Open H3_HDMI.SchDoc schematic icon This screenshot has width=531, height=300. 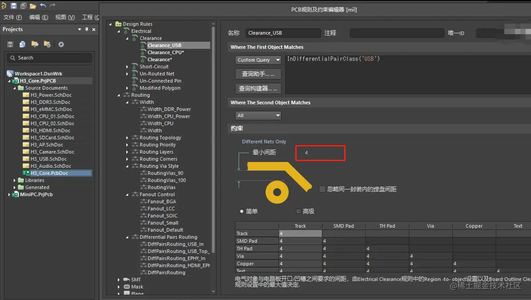(26, 131)
